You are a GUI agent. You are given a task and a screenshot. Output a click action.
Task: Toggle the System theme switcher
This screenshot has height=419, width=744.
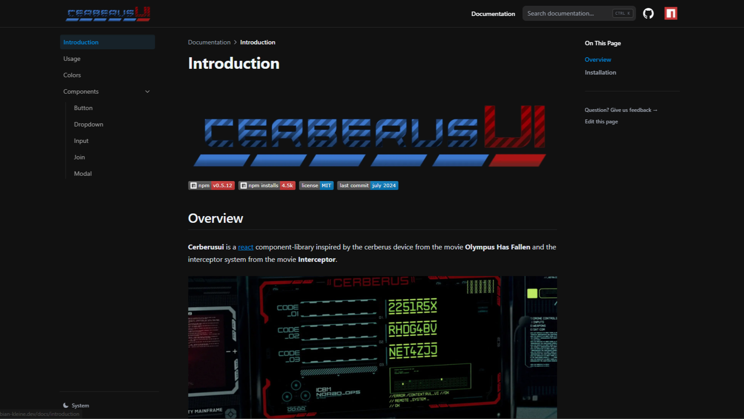pyautogui.click(x=76, y=405)
